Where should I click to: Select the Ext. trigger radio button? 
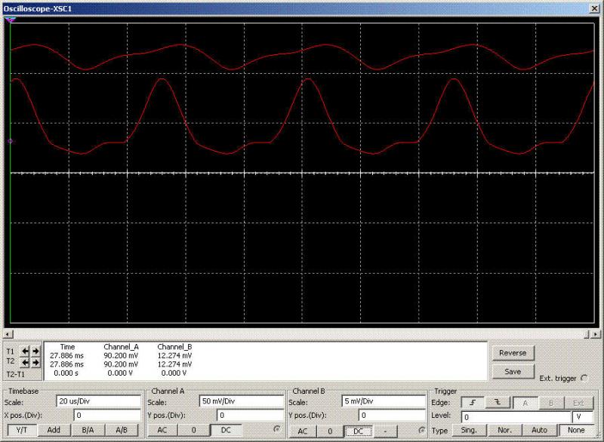coord(584,378)
